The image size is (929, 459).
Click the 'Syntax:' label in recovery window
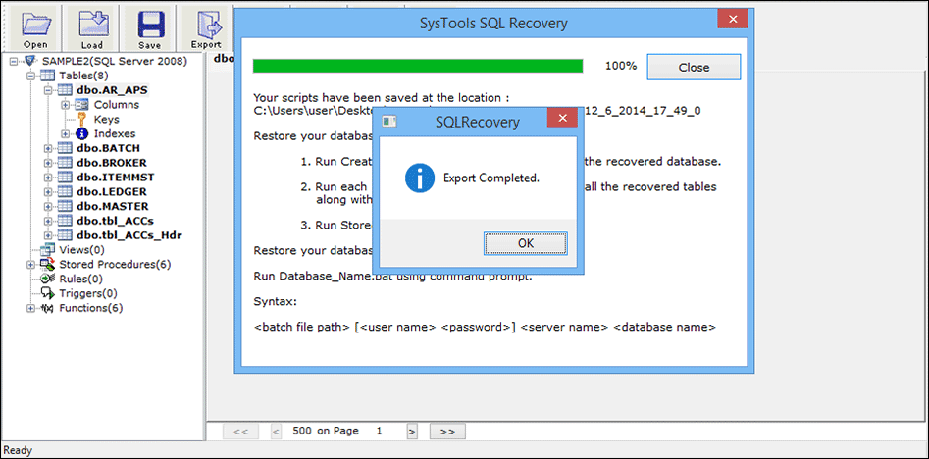coord(275,302)
